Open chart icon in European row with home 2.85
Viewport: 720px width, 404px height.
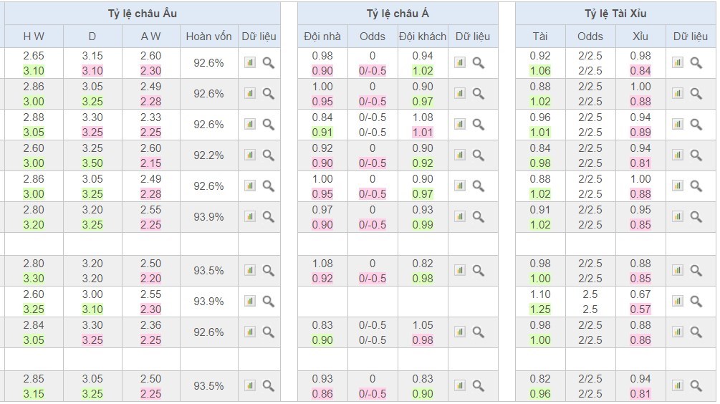coord(249,385)
